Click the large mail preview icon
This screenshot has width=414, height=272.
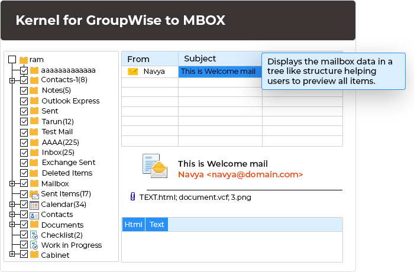[155, 166]
